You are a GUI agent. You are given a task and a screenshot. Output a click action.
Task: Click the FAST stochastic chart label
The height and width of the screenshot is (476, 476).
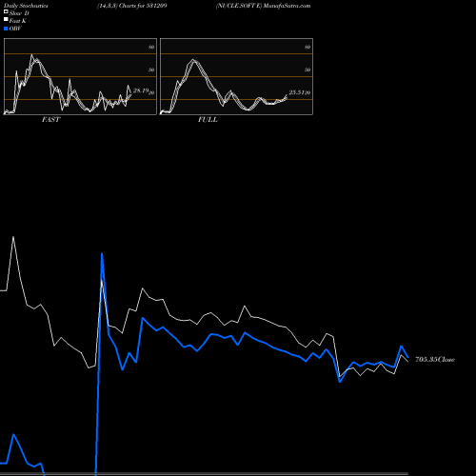(x=50, y=120)
